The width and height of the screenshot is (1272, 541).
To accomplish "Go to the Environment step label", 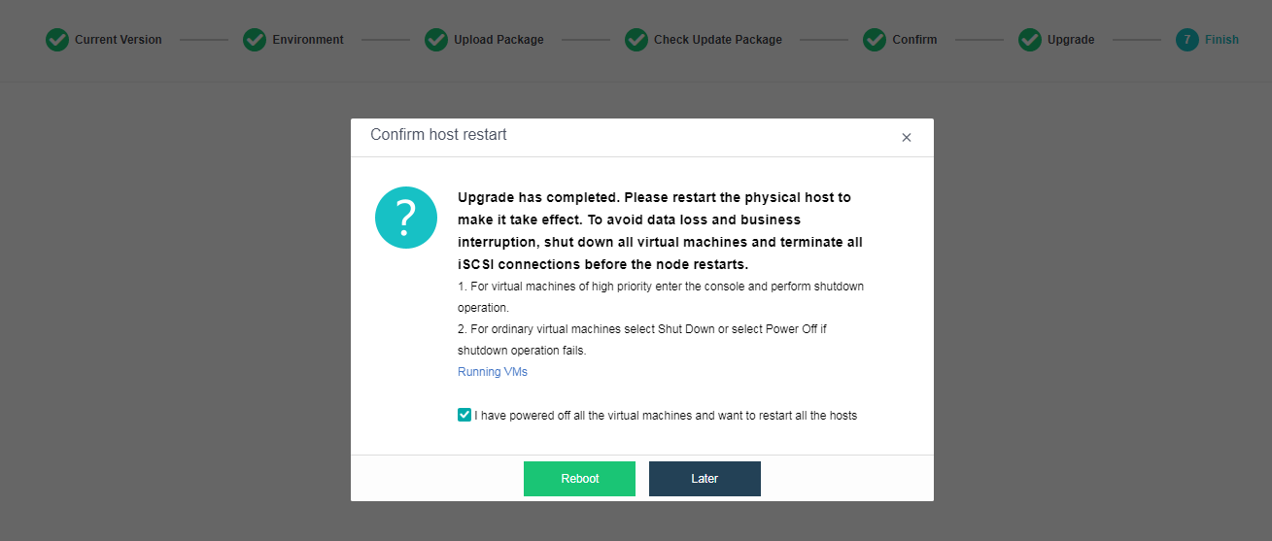I will coord(308,40).
